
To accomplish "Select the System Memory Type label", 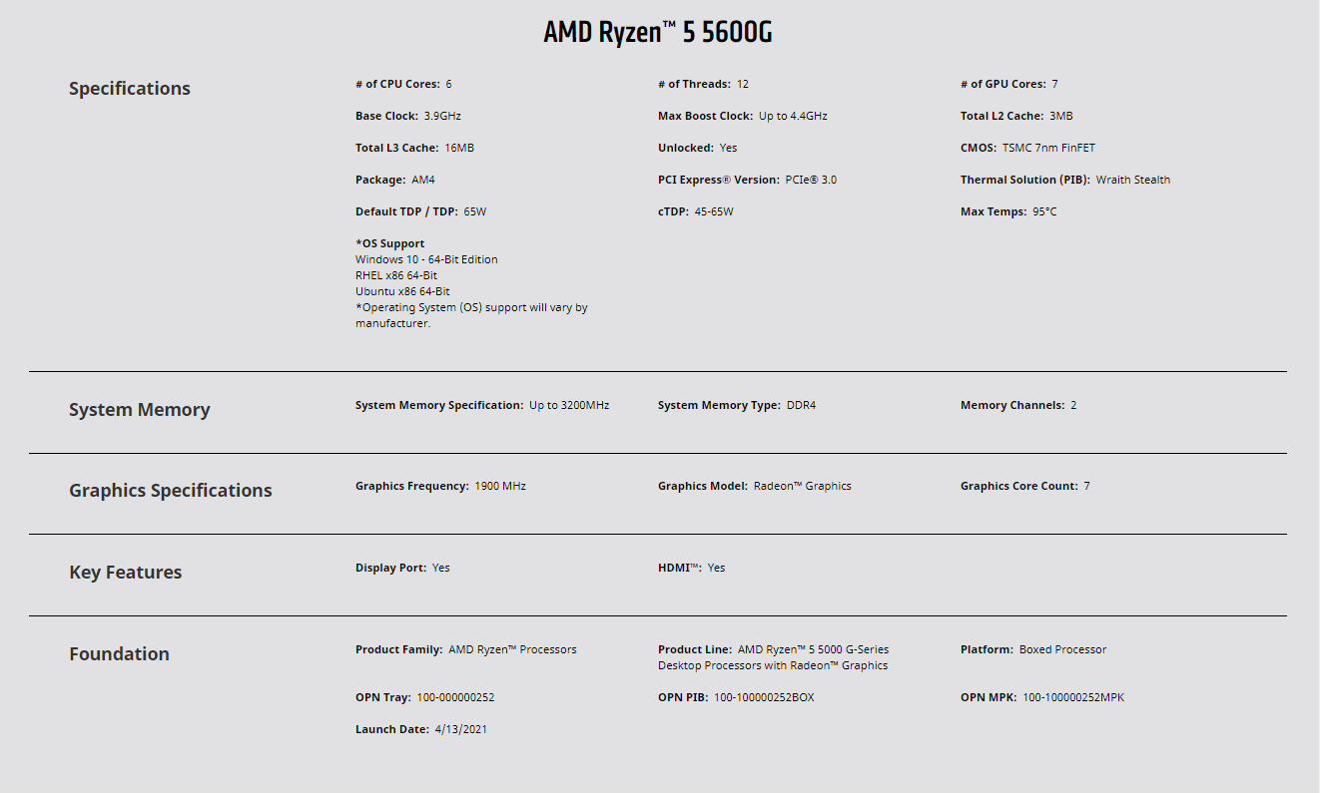I will 719,405.
